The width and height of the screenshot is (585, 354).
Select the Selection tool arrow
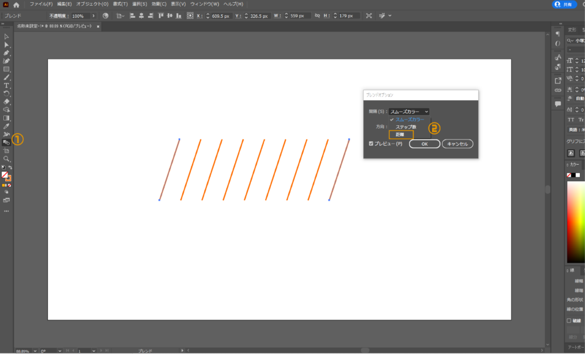tap(6, 37)
